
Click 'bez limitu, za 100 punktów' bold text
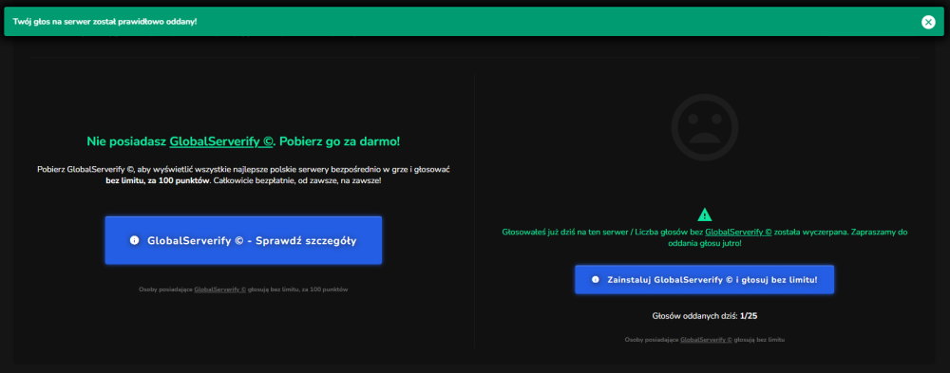pos(157,181)
